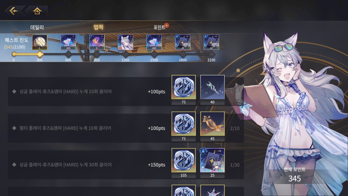Click the 1200 marker on quest progress
The image size is (348, 196).
click(126, 54)
